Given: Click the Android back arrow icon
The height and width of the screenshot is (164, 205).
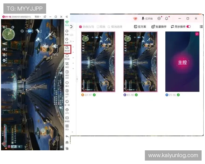Looking at the screenshot, I should (67, 136).
